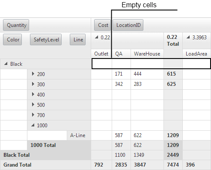Click grand total value 3847
The image size is (211, 170).
[147, 165]
